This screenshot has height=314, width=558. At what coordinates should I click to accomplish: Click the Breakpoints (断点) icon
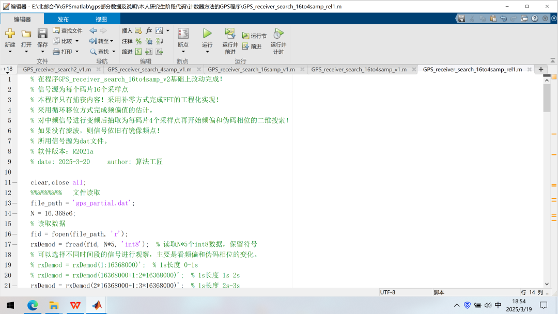[183, 34]
